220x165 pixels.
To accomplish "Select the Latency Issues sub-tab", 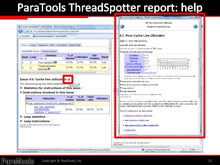I will tap(49, 51).
